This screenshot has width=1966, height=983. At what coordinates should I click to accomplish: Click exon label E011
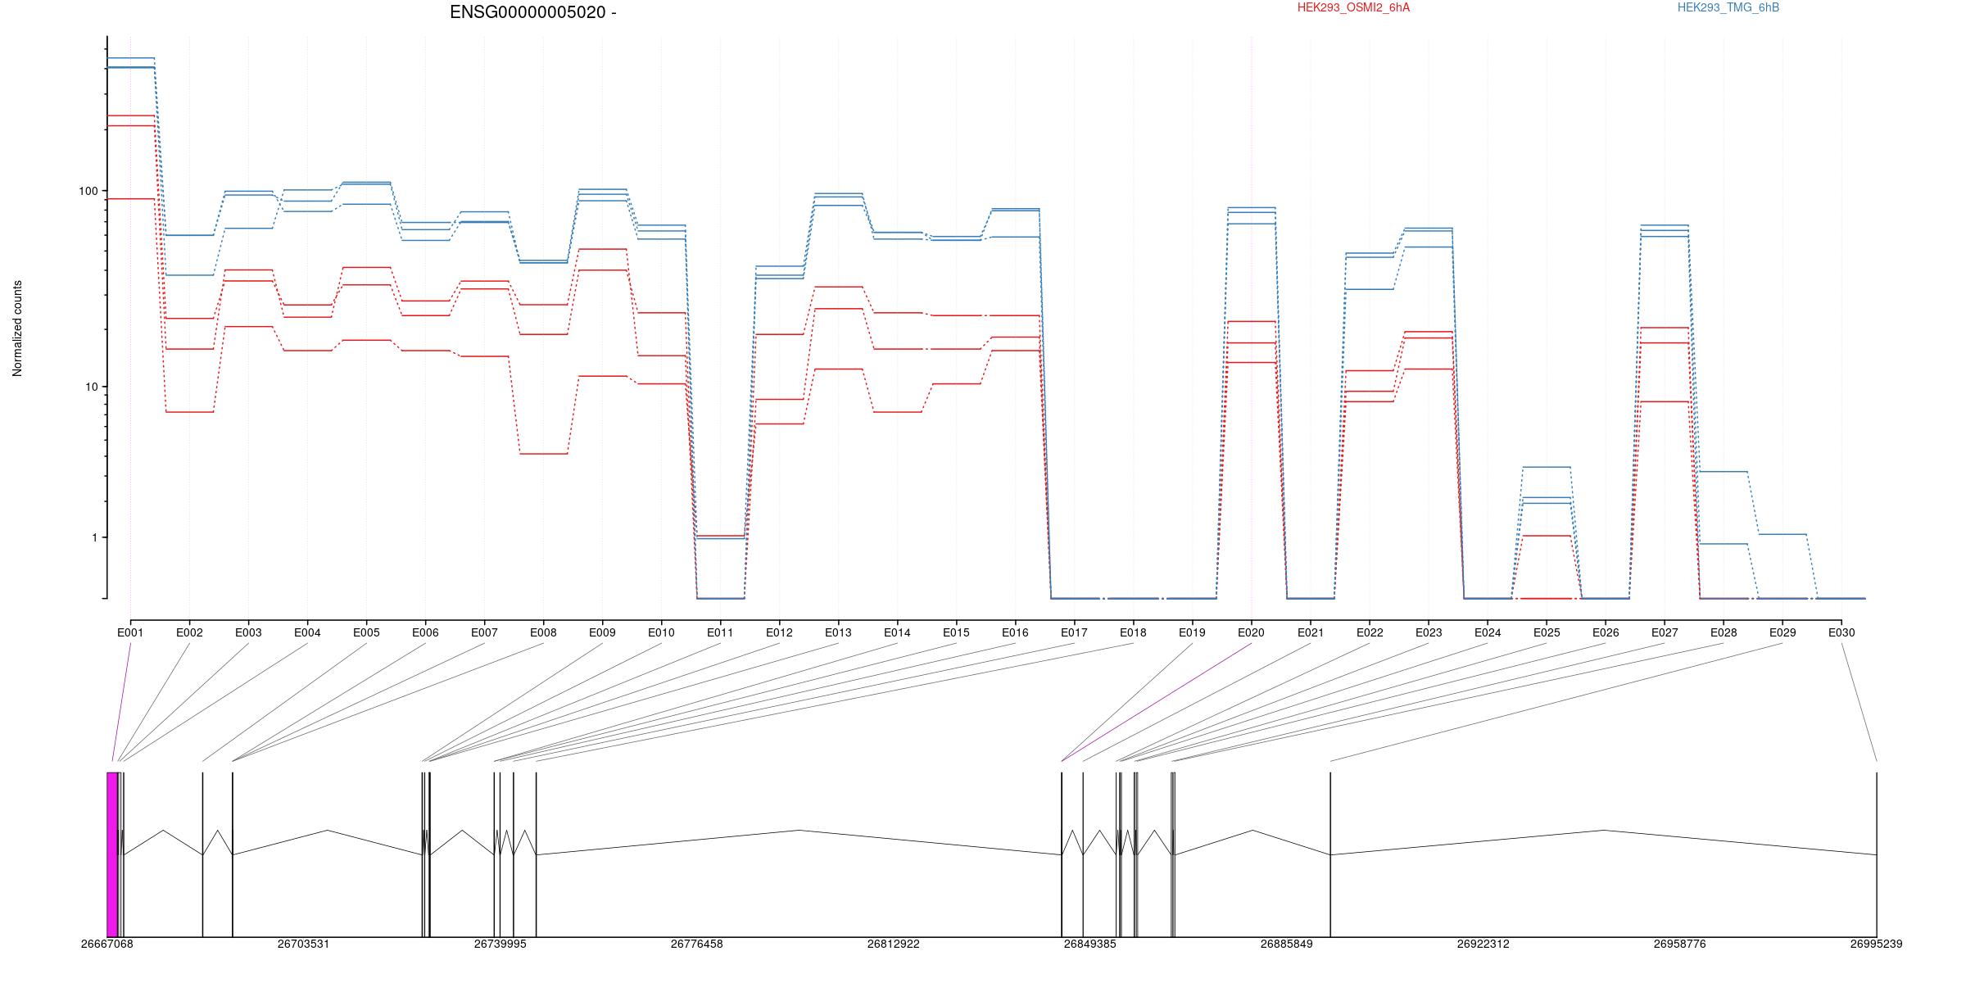(720, 632)
